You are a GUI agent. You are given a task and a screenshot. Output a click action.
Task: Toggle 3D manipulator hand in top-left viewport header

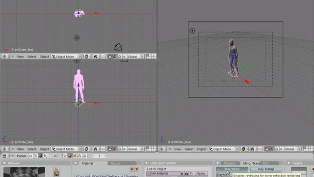coord(109,57)
